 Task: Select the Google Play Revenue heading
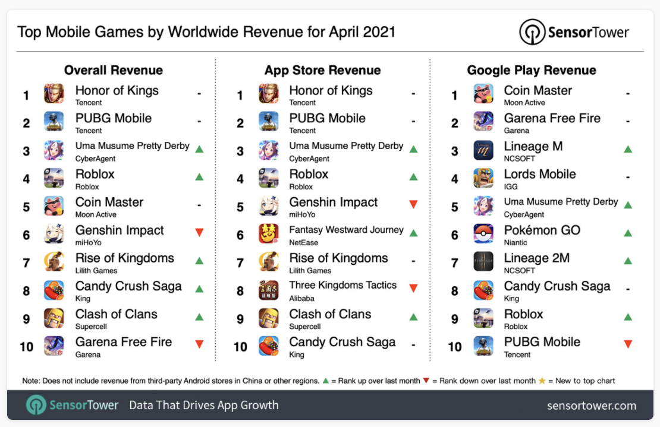point(532,70)
